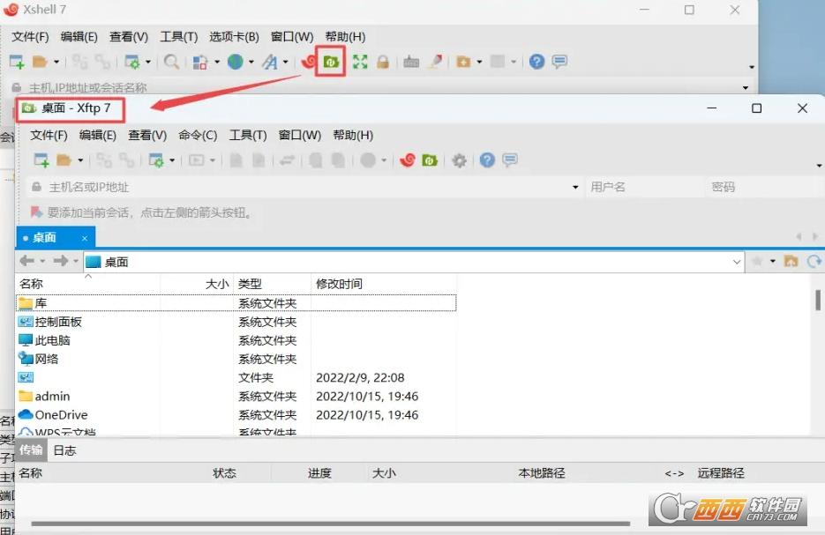The image size is (825, 535).
Task: Click the 密码 password field
Action: (x=766, y=187)
